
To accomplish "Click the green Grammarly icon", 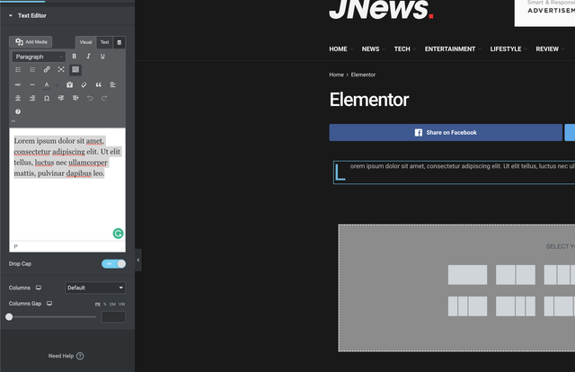I will click(118, 234).
